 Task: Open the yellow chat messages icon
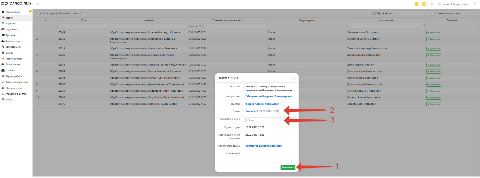coord(417,4)
